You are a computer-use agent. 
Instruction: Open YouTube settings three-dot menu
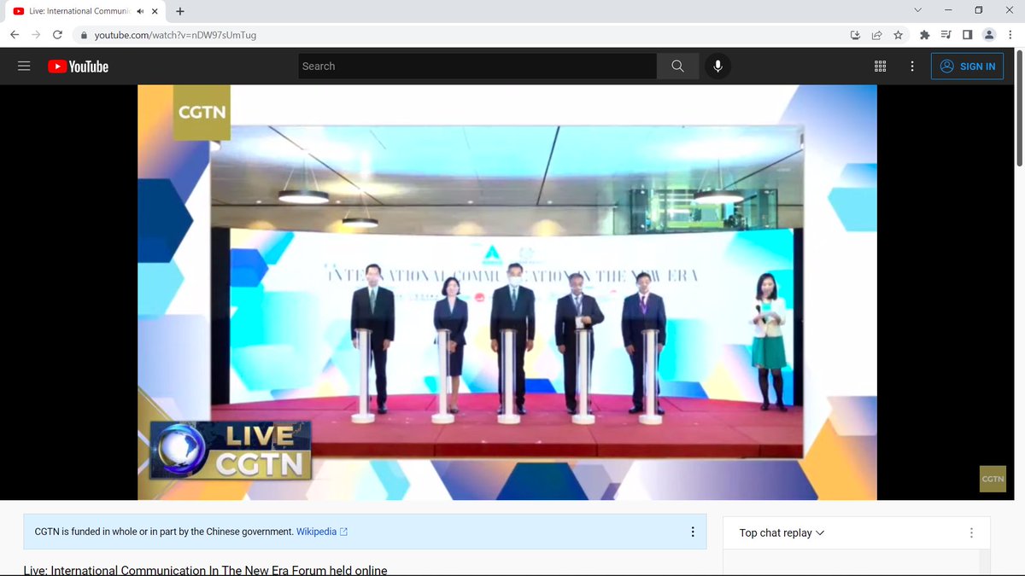tap(912, 67)
